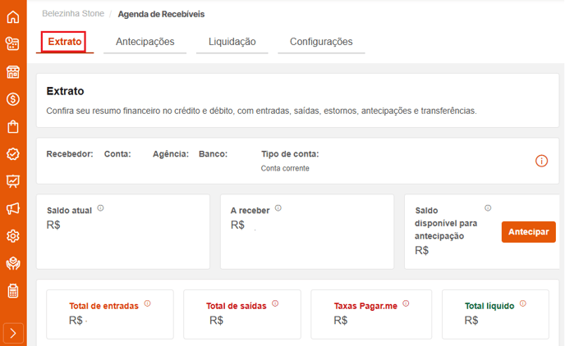Click the Extrato section heading
565x346 pixels.
(65, 91)
